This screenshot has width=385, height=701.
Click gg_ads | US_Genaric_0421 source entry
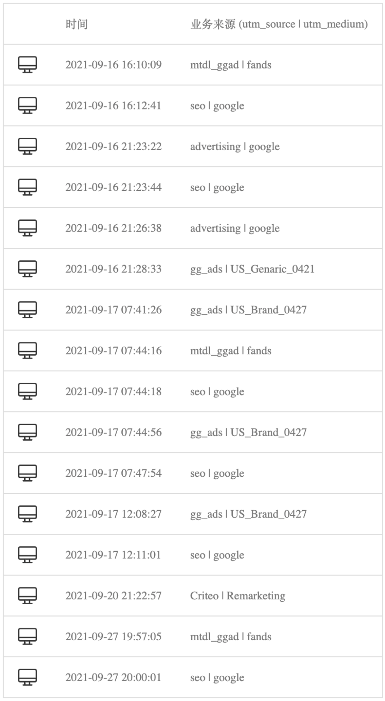[x=252, y=269]
